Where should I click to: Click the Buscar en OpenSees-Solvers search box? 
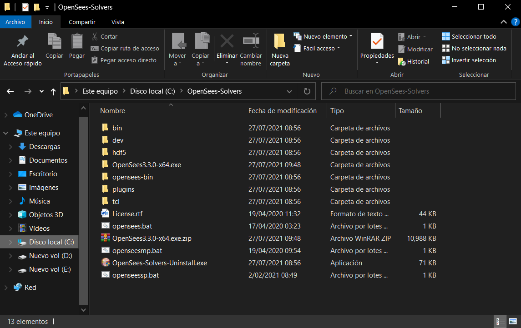pyautogui.click(x=419, y=91)
